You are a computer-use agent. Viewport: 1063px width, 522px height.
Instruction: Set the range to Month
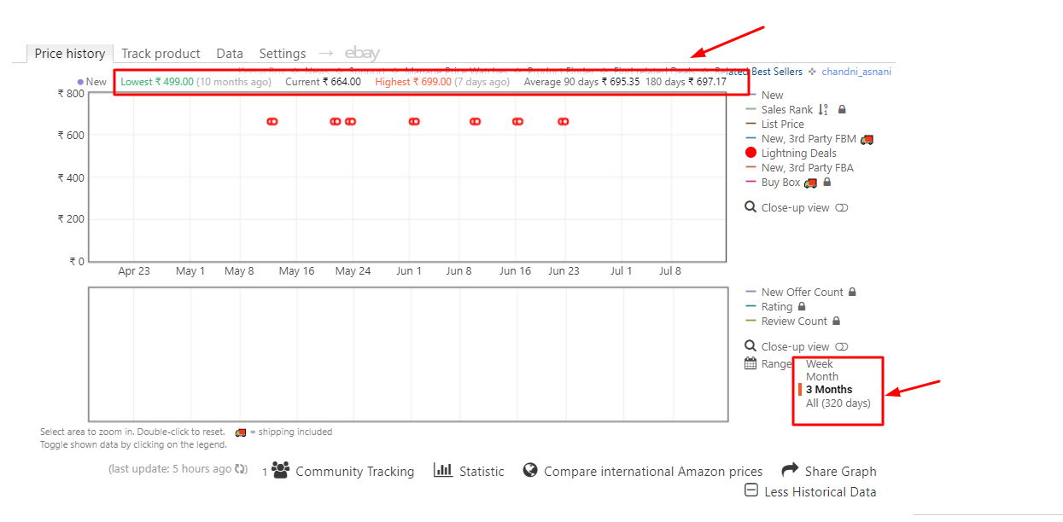pos(822,377)
